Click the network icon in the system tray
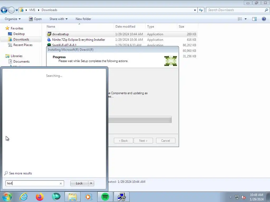The height and width of the screenshot is (202, 270). [x=237, y=197]
